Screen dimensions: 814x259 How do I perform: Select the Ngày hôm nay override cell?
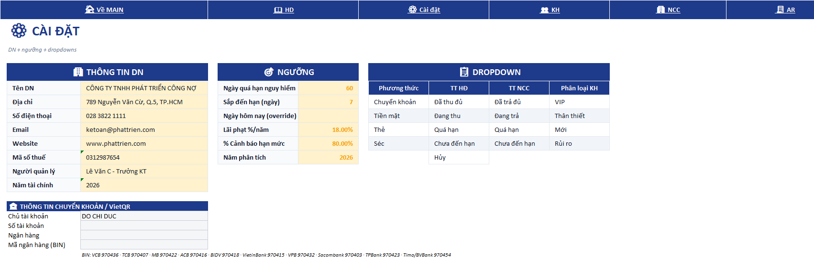tap(328, 116)
